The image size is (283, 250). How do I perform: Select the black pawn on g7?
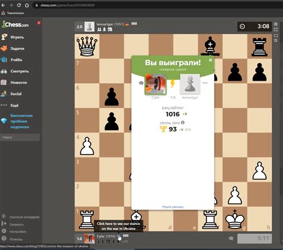235,72
